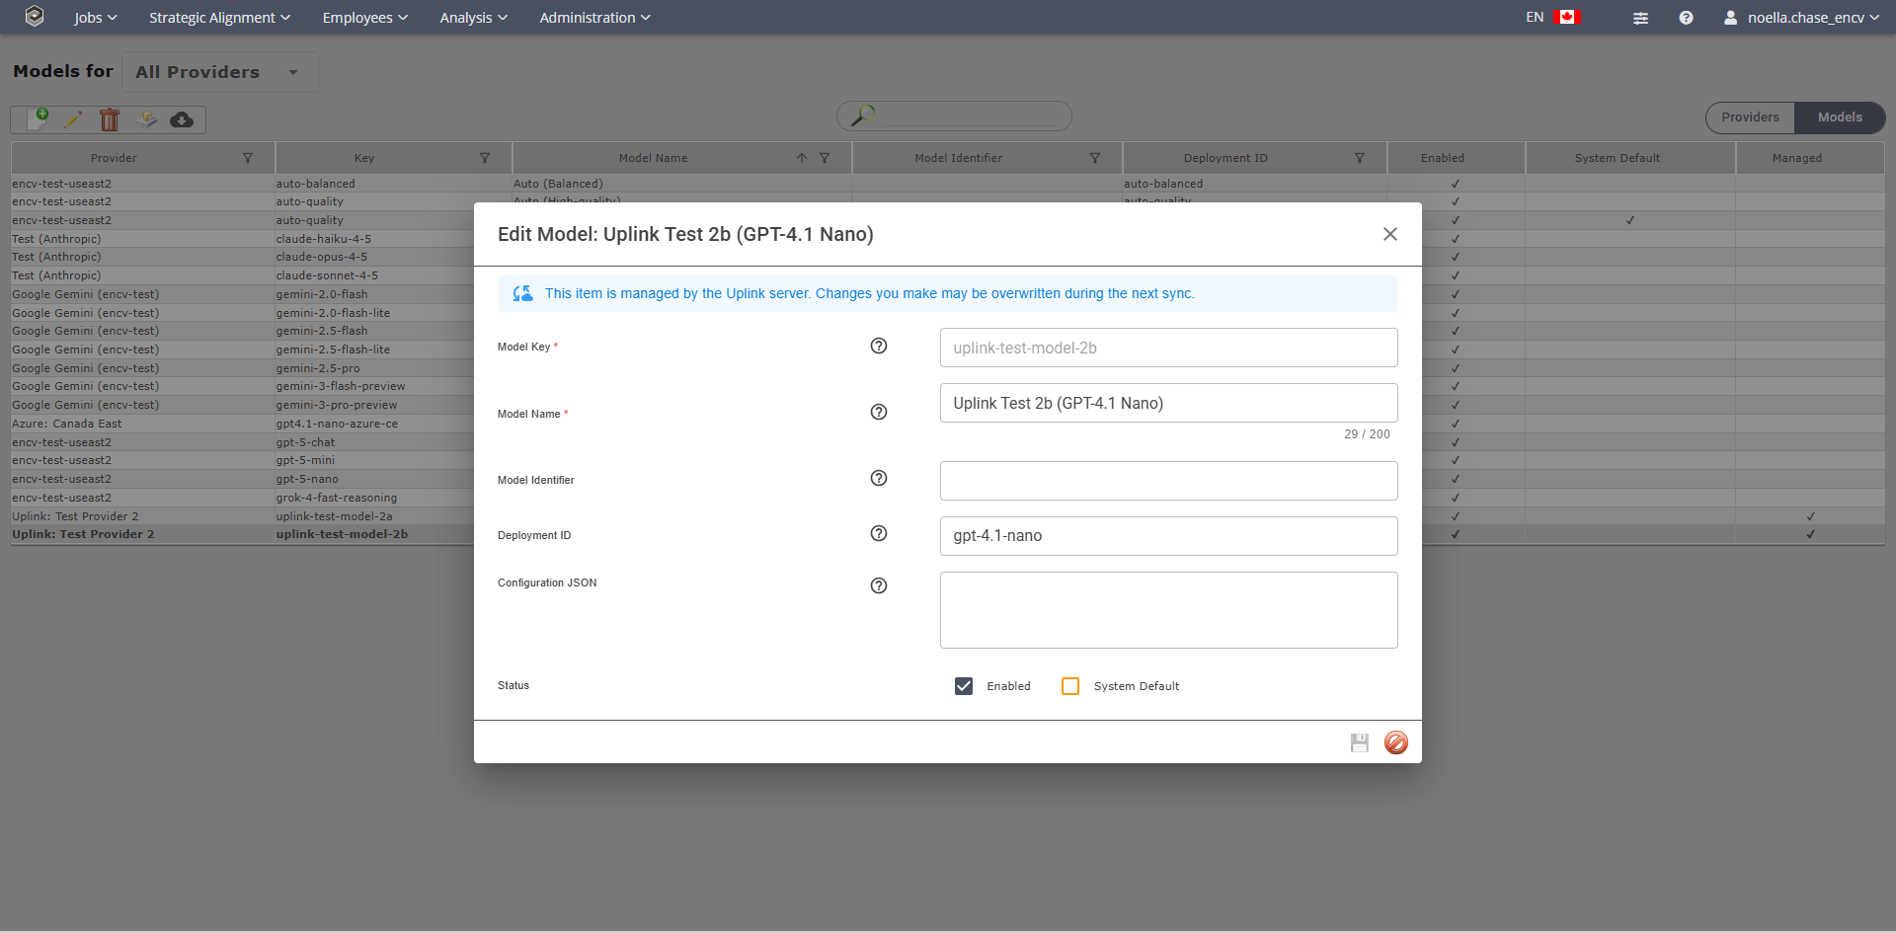Click the add new model icon
Image resolution: width=1896 pixels, height=933 pixels.
click(x=38, y=119)
